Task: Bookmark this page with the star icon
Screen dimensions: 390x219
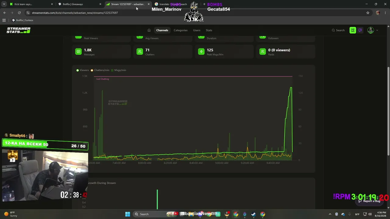Action: pyautogui.click(x=368, y=13)
